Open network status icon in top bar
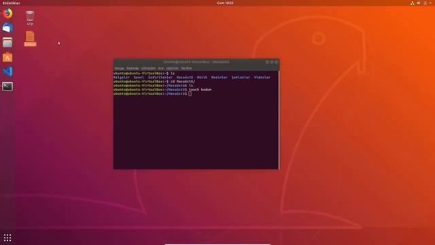 click(x=413, y=3)
